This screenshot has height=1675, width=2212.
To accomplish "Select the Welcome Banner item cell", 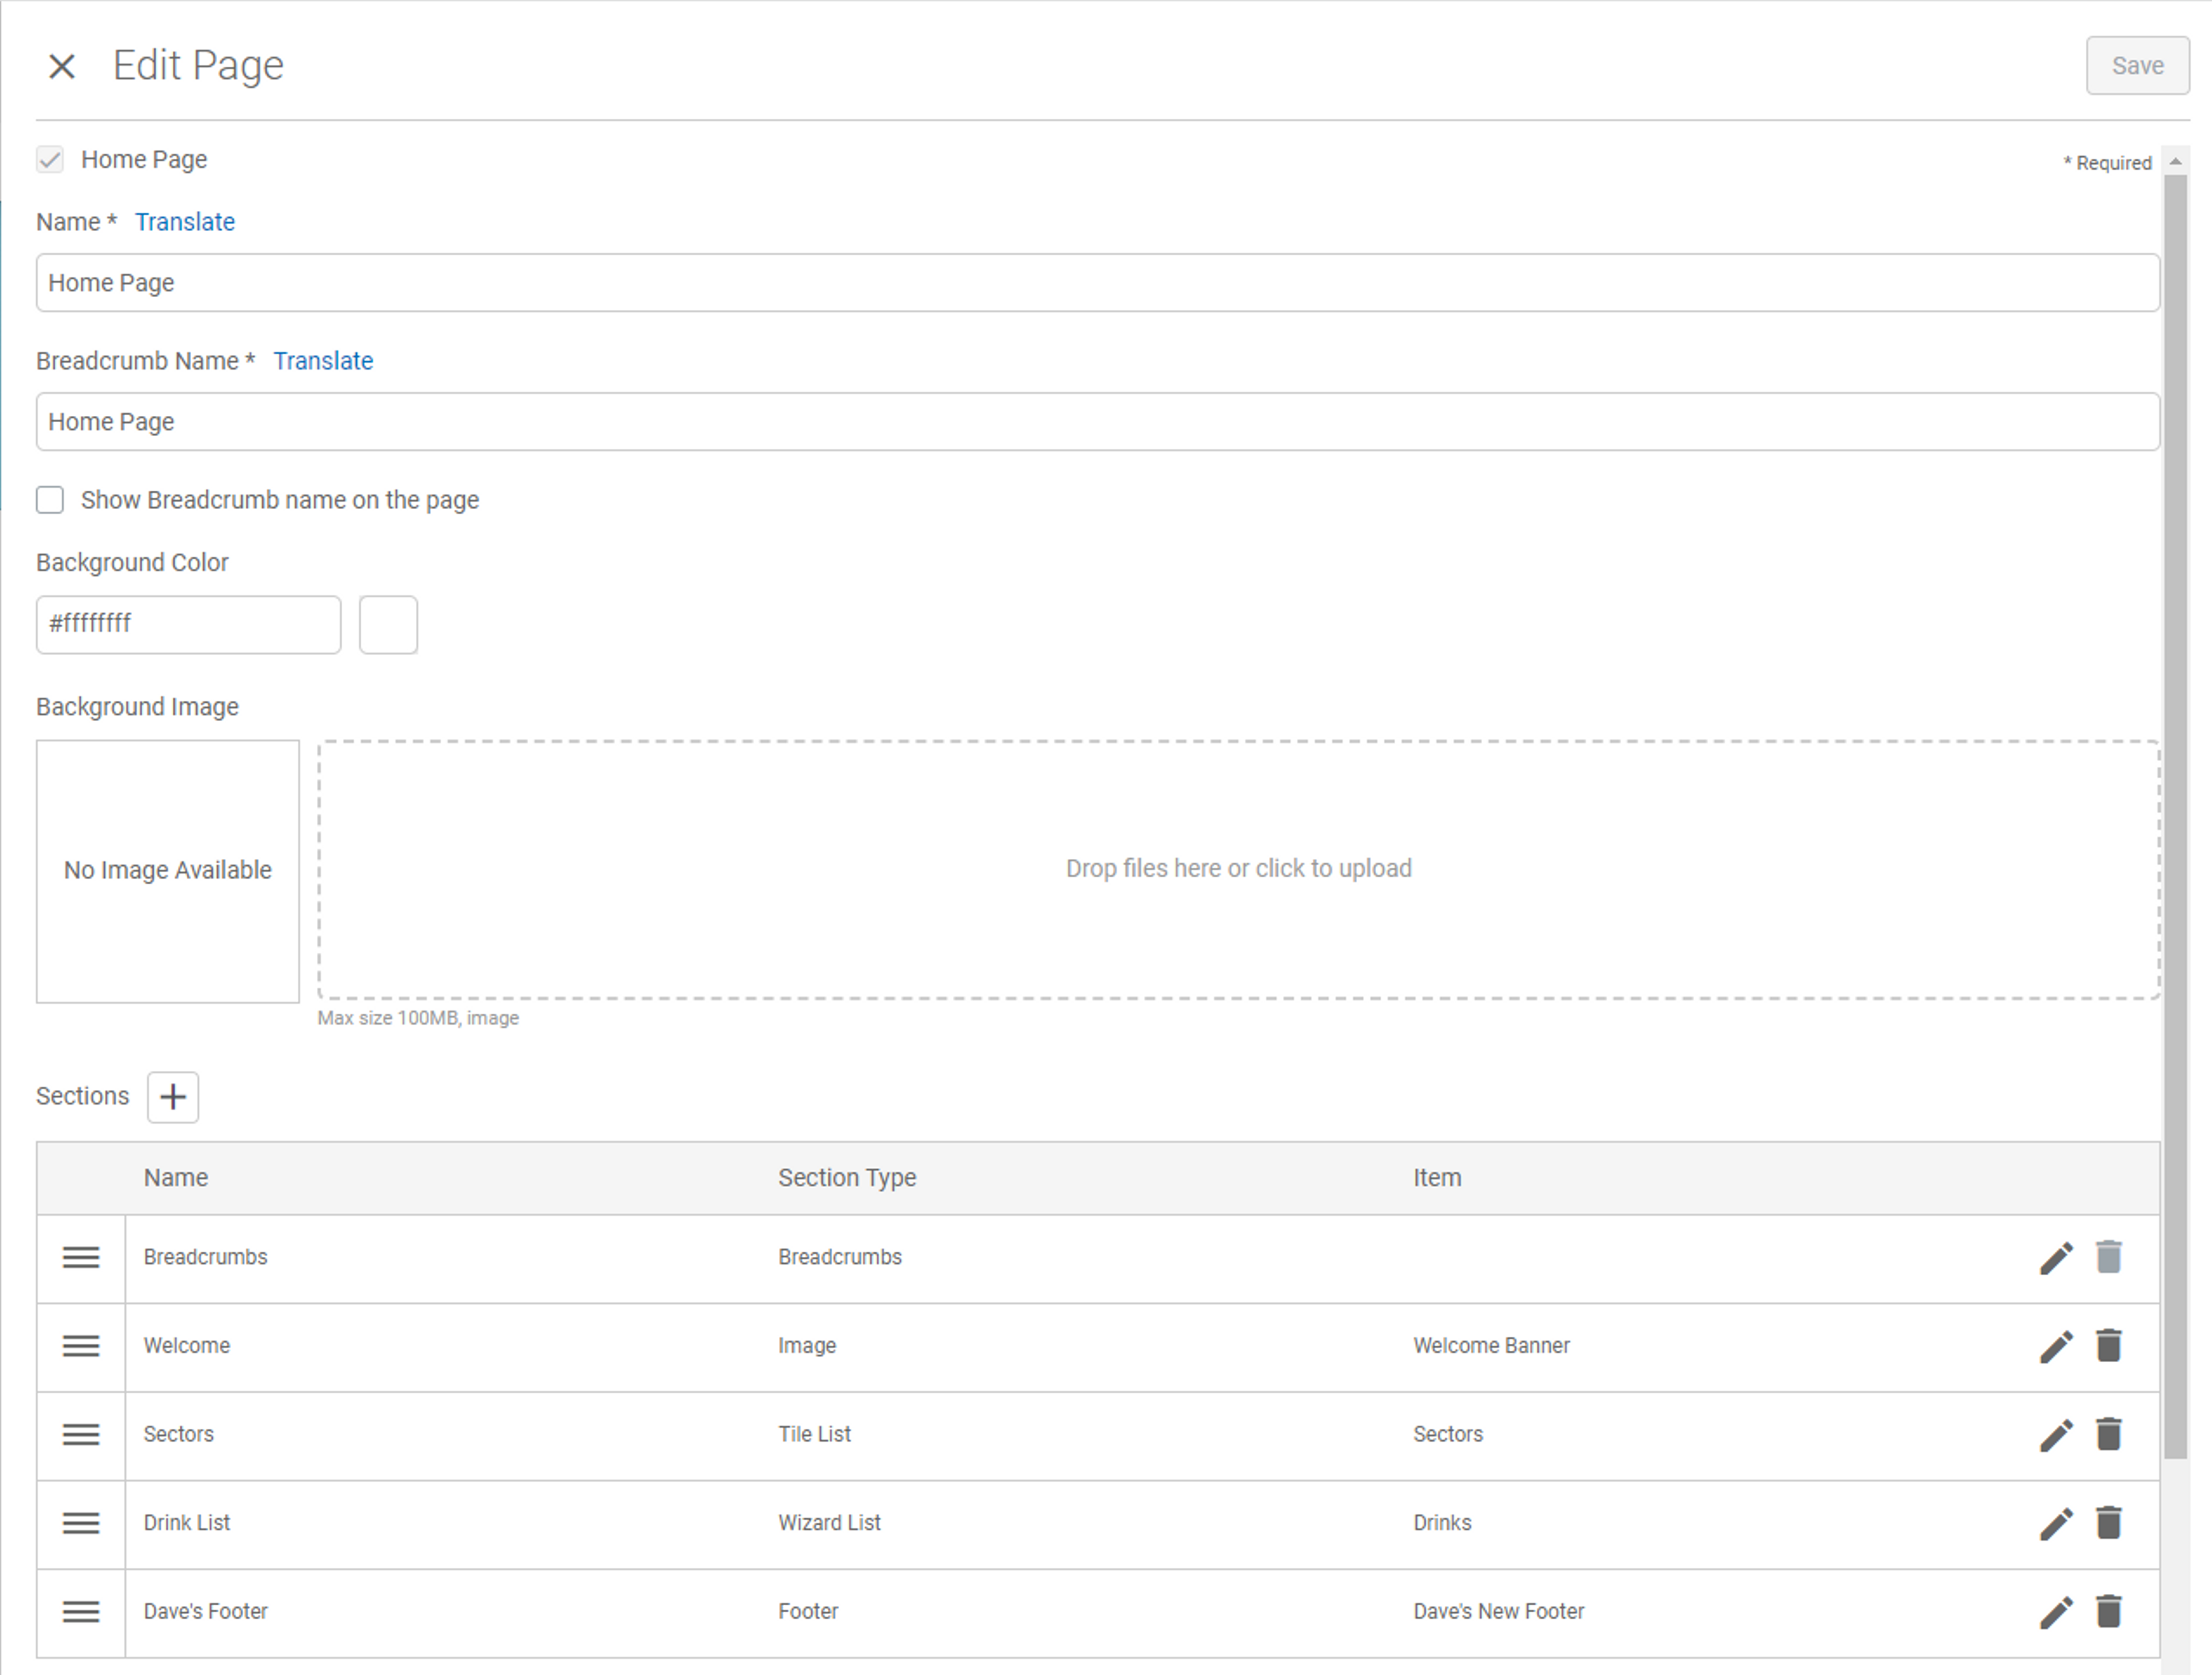I will [x=1491, y=1346].
